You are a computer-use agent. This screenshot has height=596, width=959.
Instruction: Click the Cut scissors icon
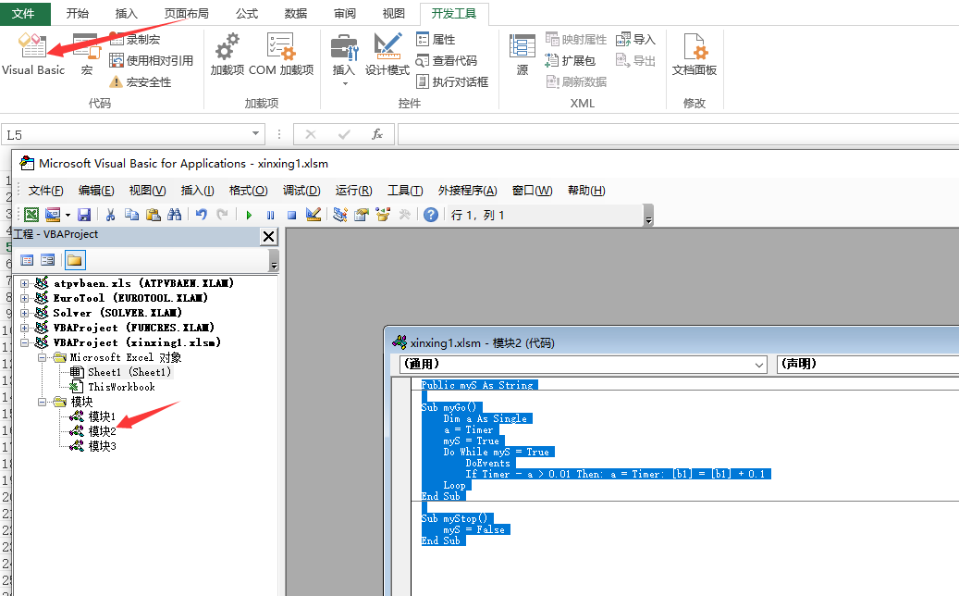(x=111, y=215)
